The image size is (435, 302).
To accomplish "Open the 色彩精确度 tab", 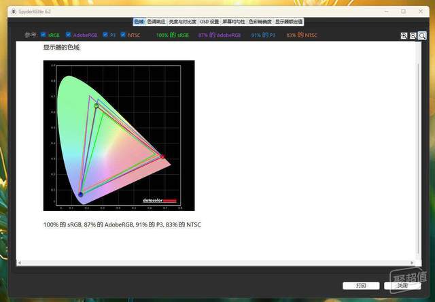I will click(x=260, y=22).
